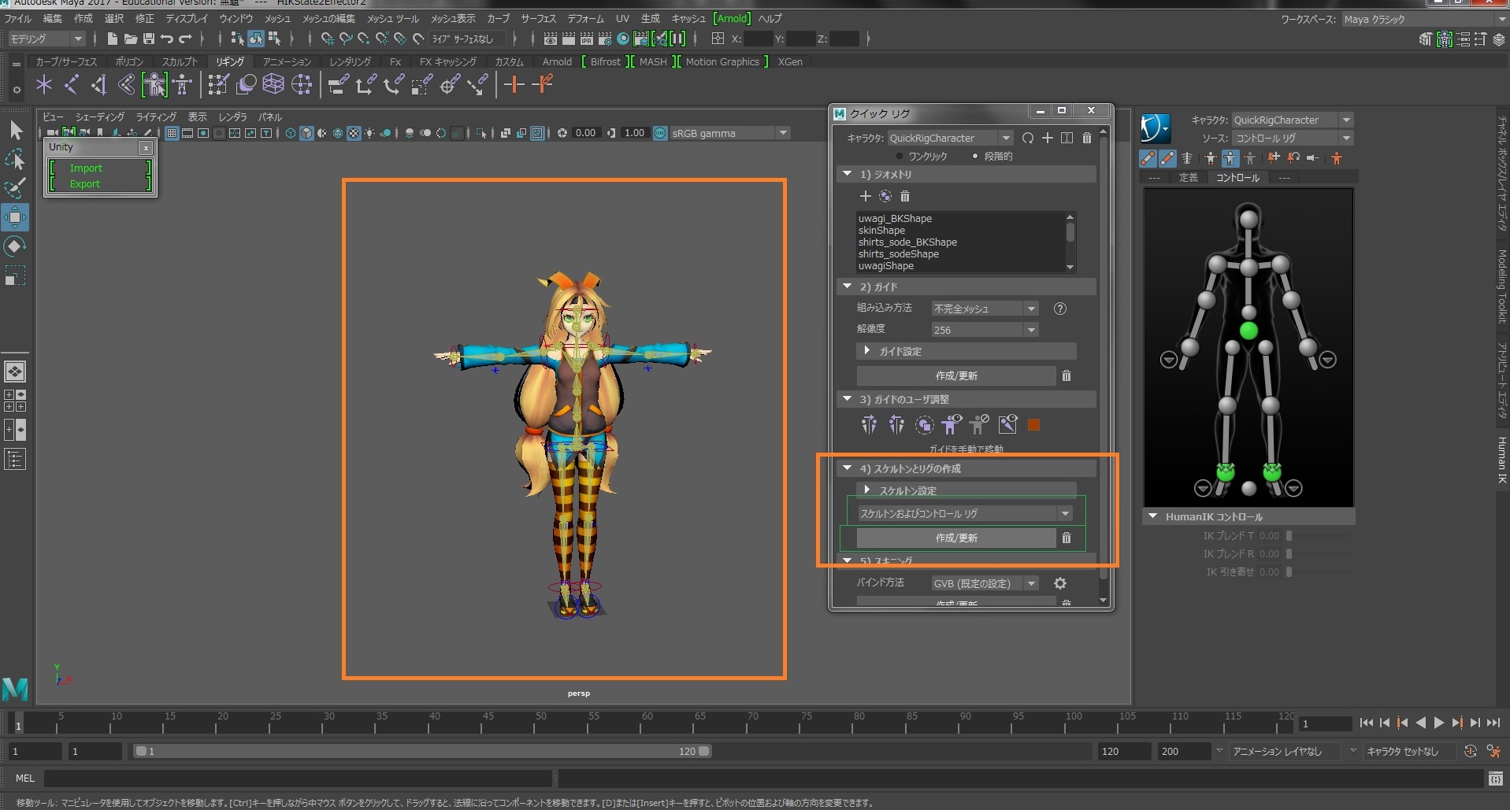Image resolution: width=1510 pixels, height=810 pixels.
Task: Open the Arnold menu in menu bar
Action: pyautogui.click(x=733, y=18)
